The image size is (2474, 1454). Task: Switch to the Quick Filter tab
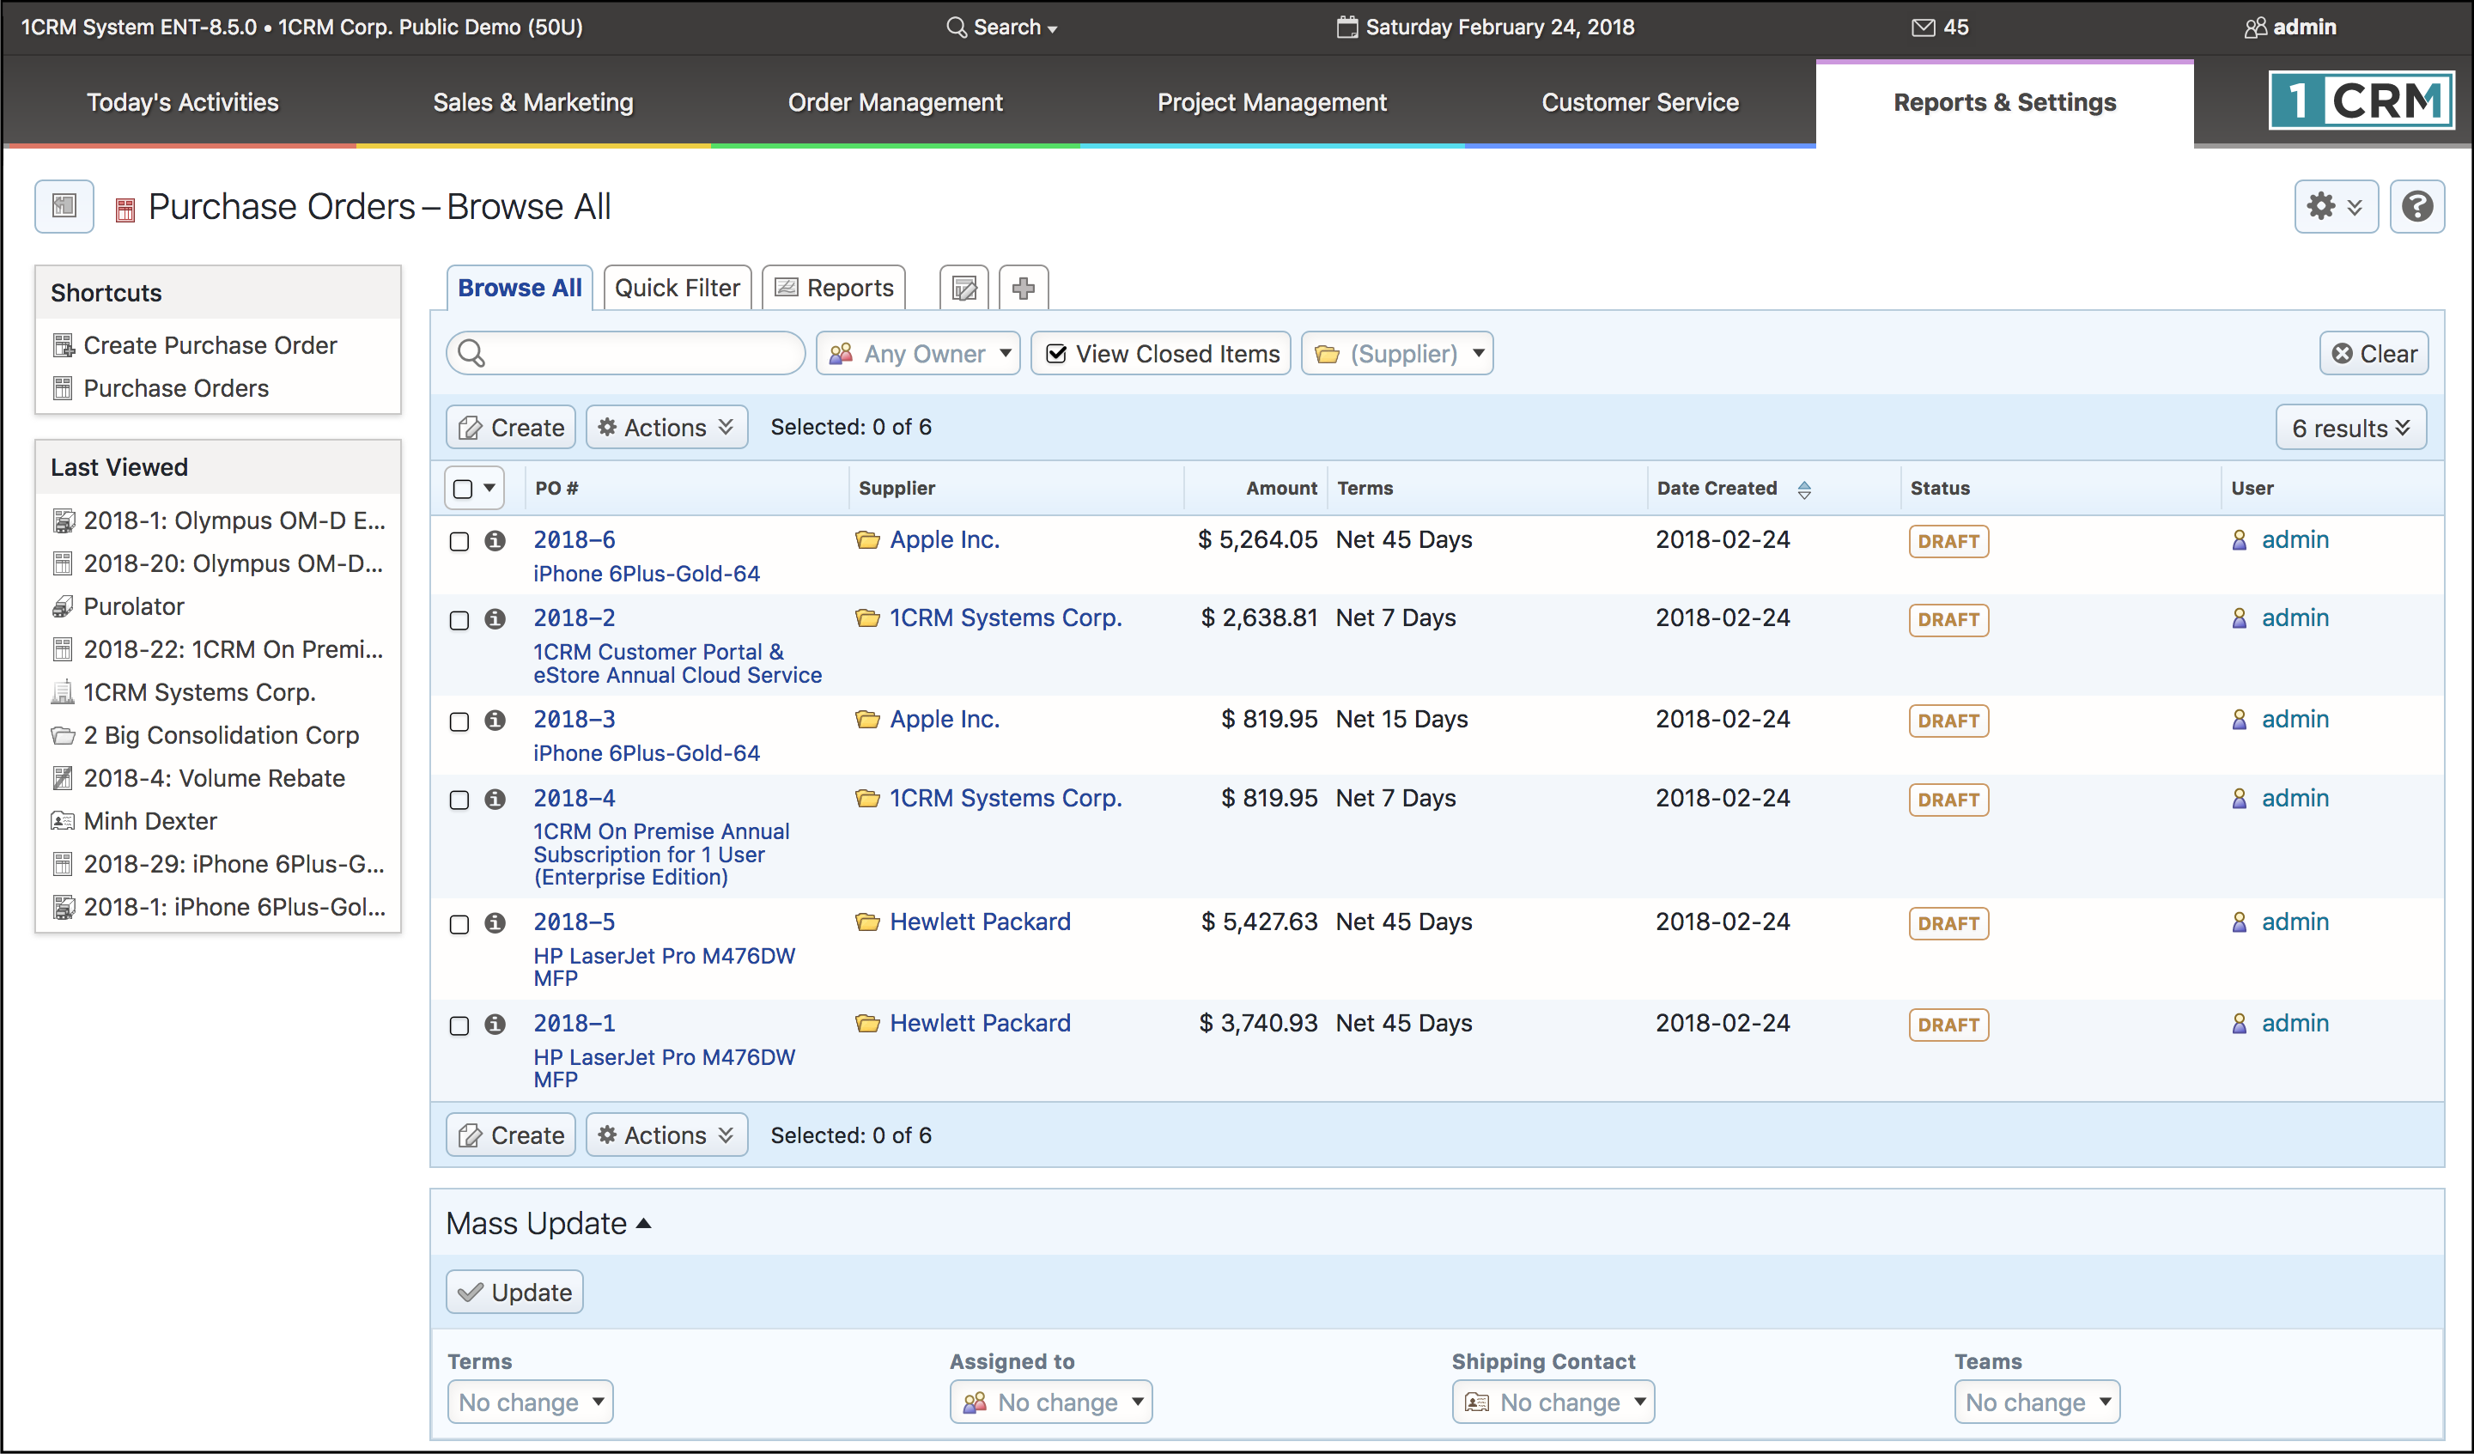(x=678, y=288)
